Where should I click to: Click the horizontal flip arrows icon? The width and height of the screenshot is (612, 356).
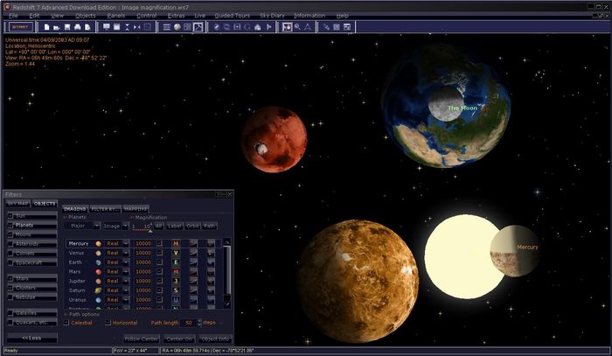pos(137,27)
